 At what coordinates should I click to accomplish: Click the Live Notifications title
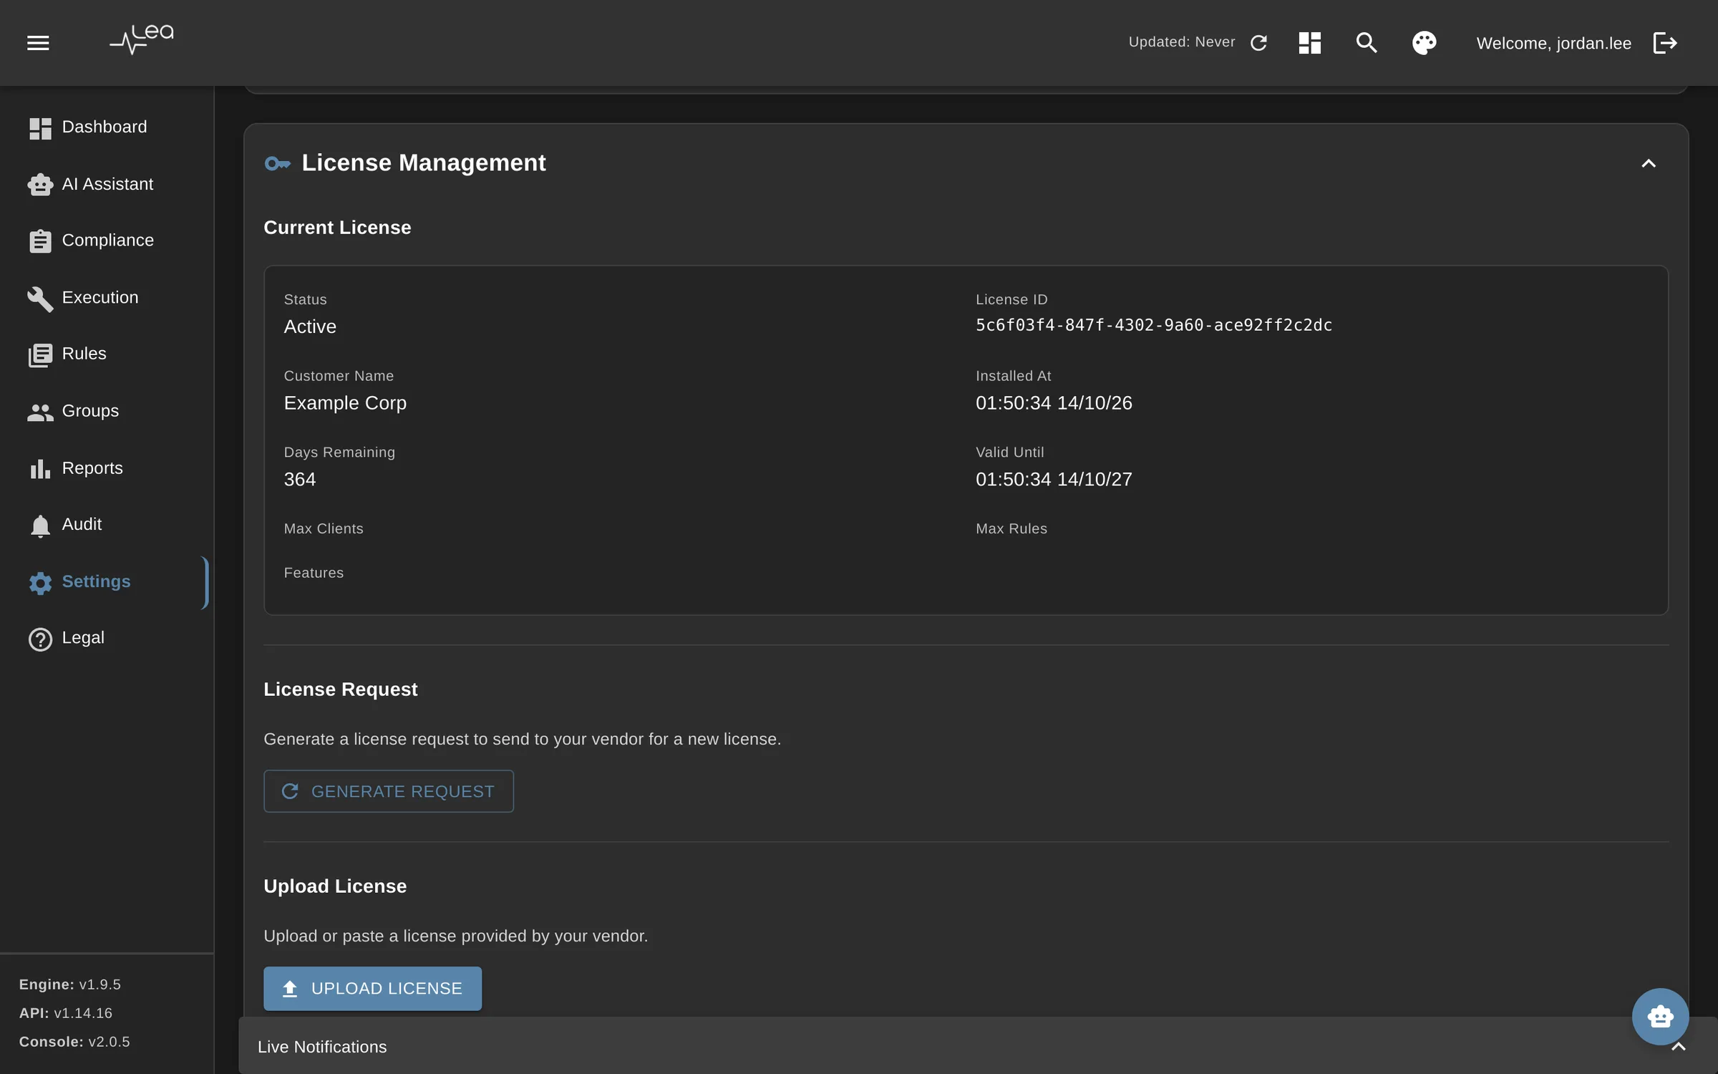[322, 1047]
